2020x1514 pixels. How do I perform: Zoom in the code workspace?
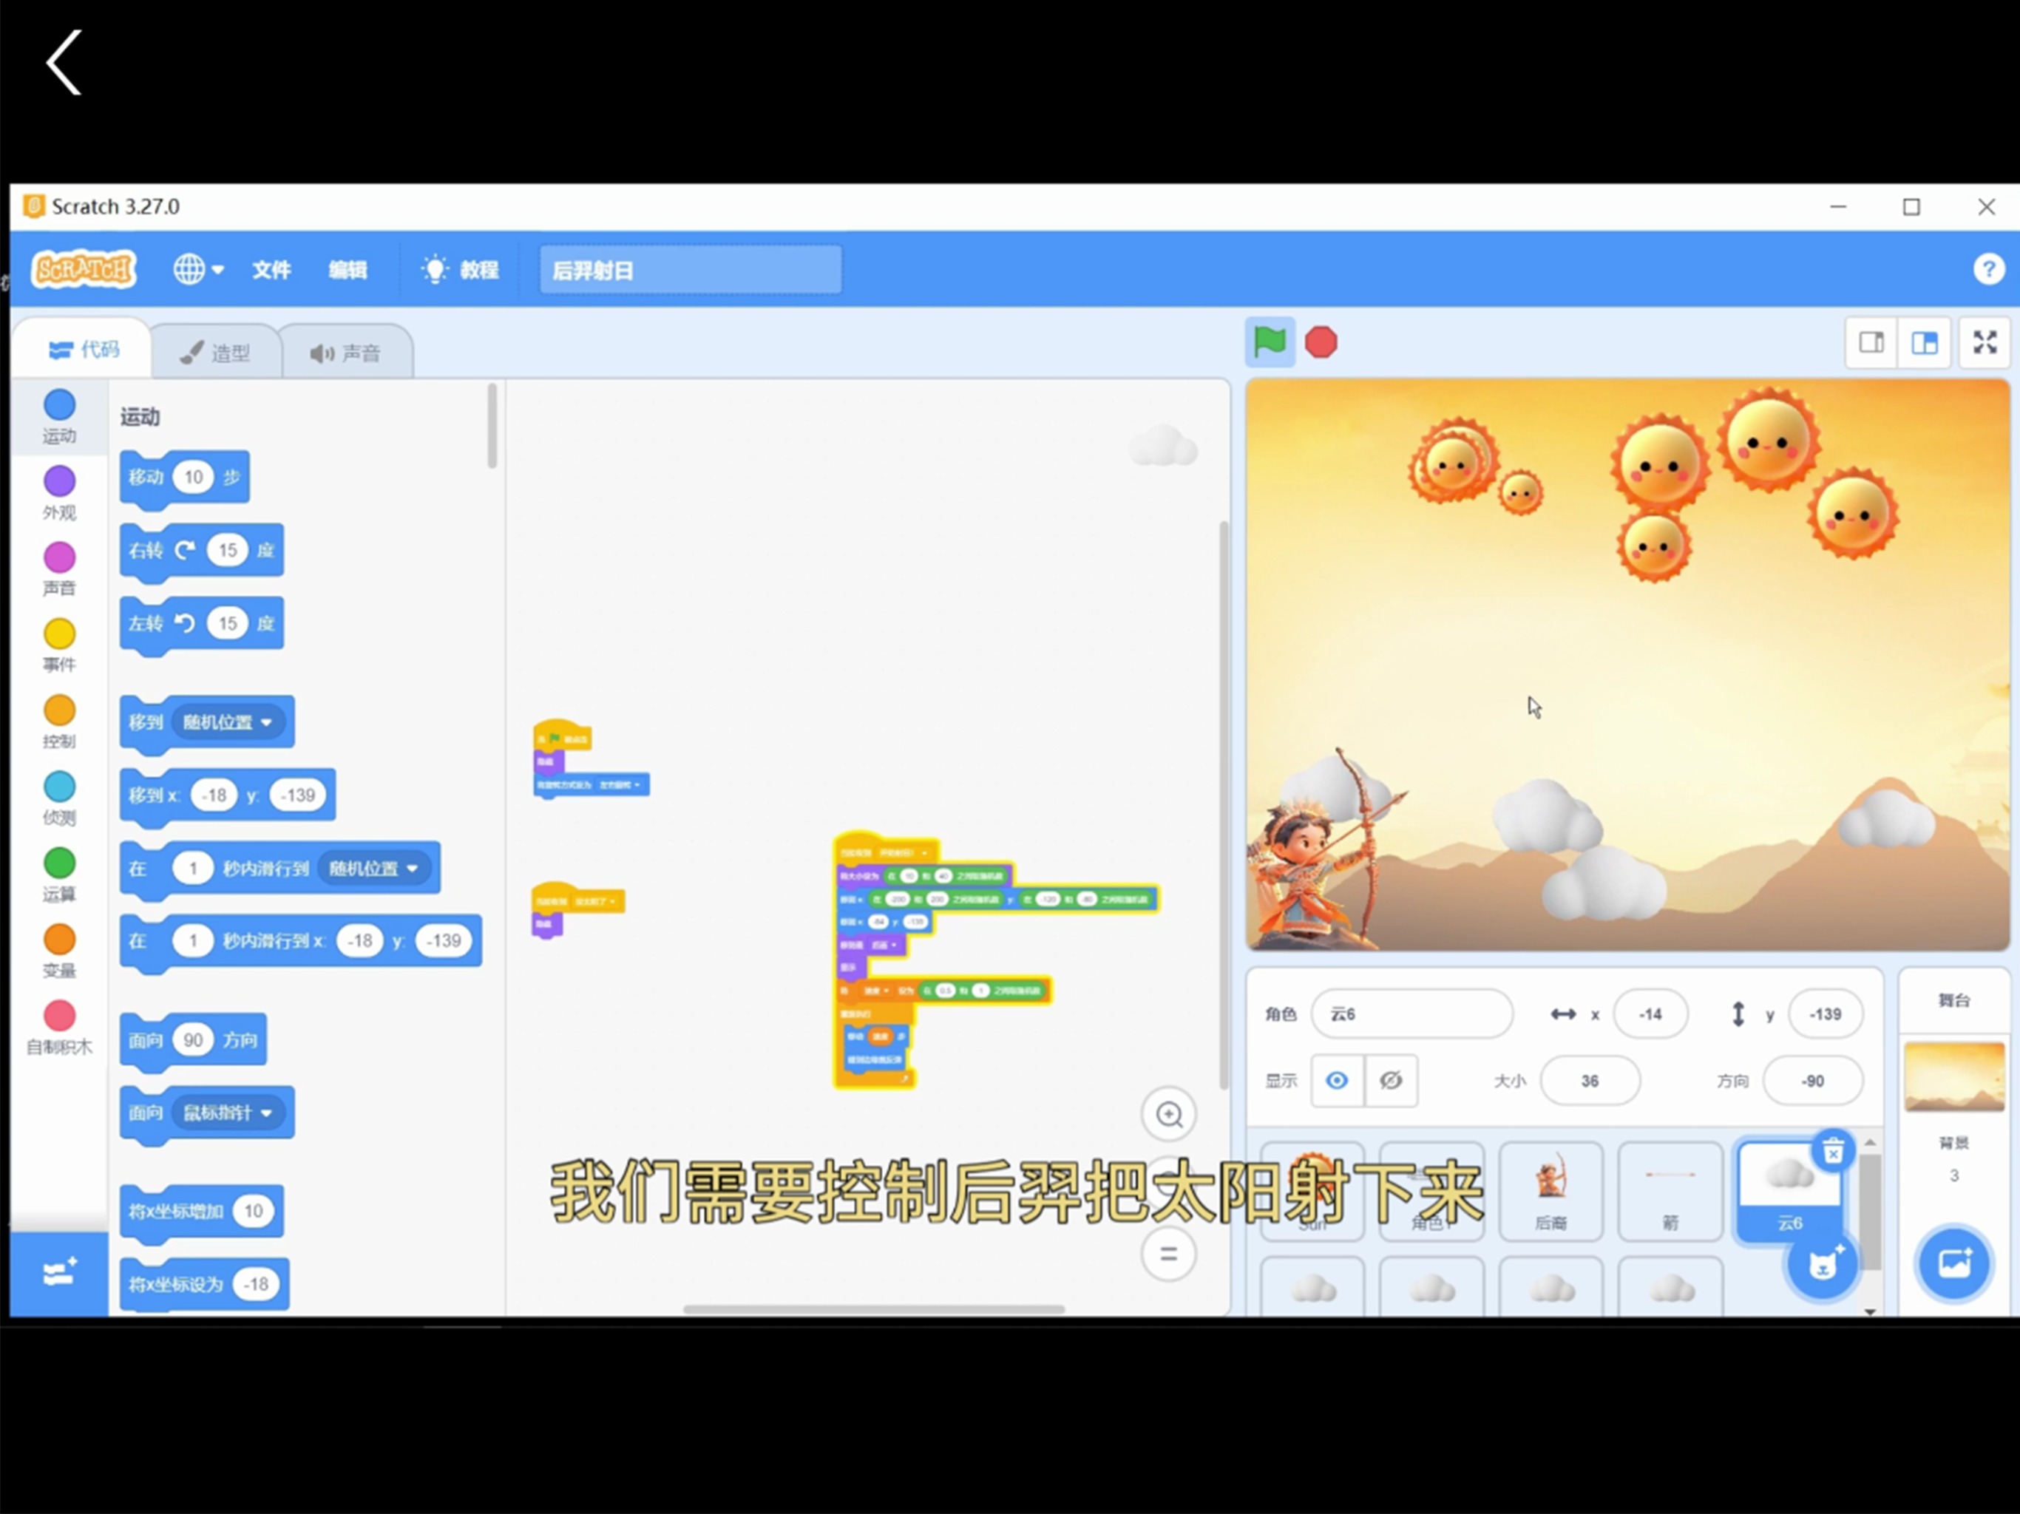(1169, 1114)
